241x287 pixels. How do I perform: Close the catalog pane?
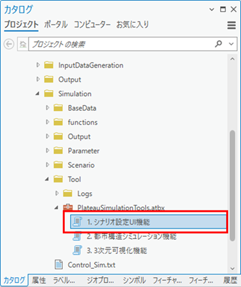pos(234,9)
